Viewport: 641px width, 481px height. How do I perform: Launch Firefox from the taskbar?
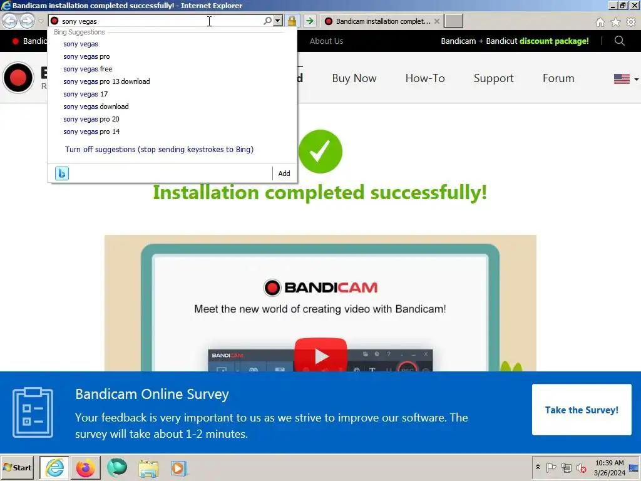(x=85, y=467)
